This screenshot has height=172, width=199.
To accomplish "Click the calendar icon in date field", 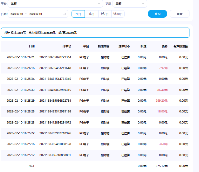I will point(64,14).
